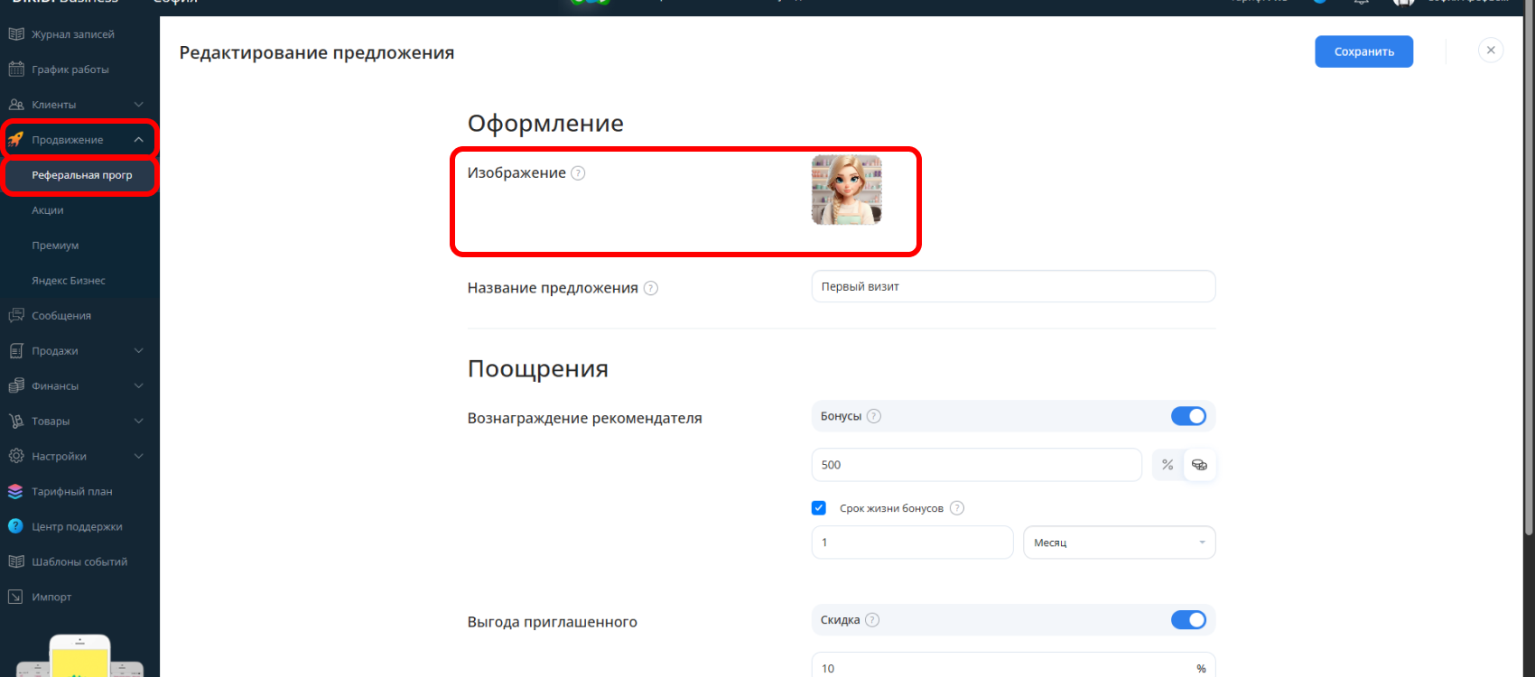Viewport: 1535px width, 677px height.
Task: Click help icon beside Название предложения
Action: (x=651, y=288)
